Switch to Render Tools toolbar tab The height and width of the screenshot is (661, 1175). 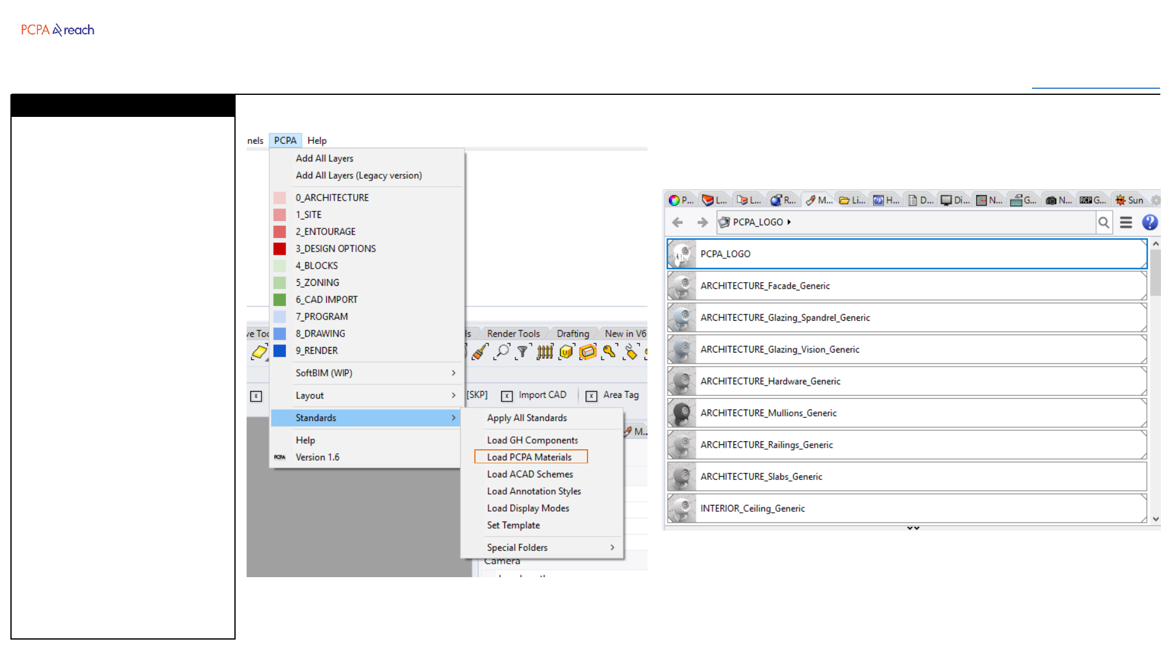513,334
